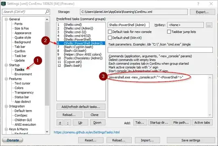Open Transparency settings page
The width and height of the screenshot is (218, 146).
tap(24, 93)
